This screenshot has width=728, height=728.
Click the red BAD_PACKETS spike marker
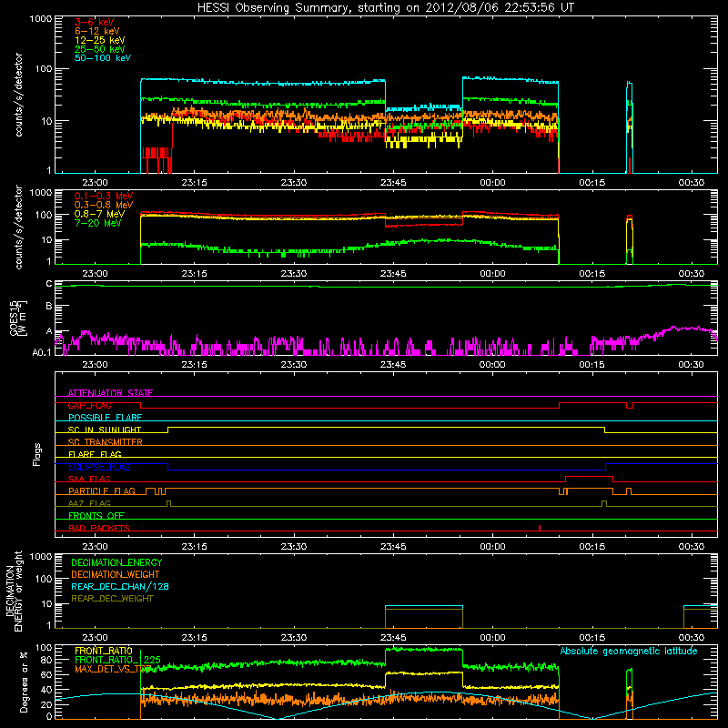click(x=540, y=528)
